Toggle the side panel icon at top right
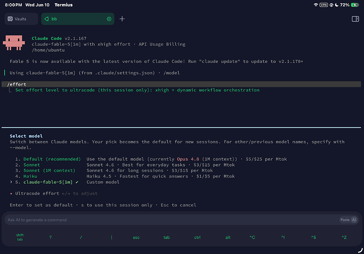This screenshot has width=364, height=254. pos(355,19)
